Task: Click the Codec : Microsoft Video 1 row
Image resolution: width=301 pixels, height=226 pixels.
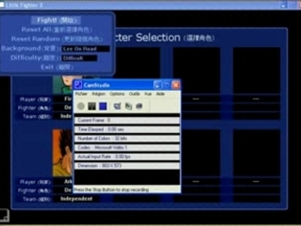Action: 127,148
